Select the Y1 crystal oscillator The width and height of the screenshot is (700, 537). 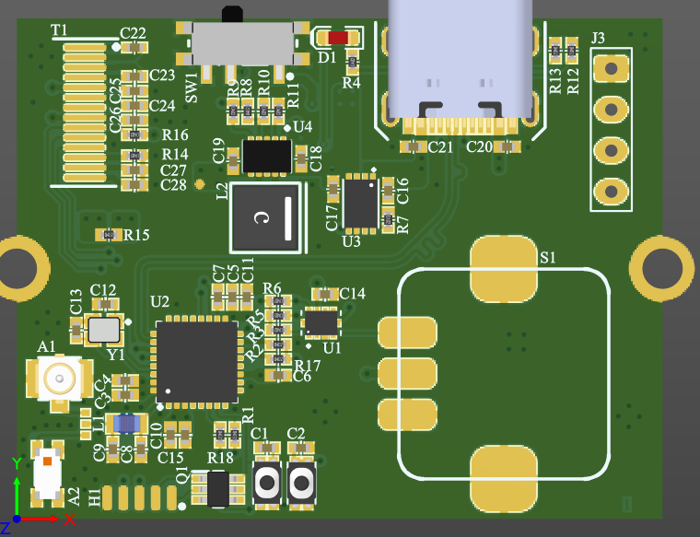click(104, 330)
